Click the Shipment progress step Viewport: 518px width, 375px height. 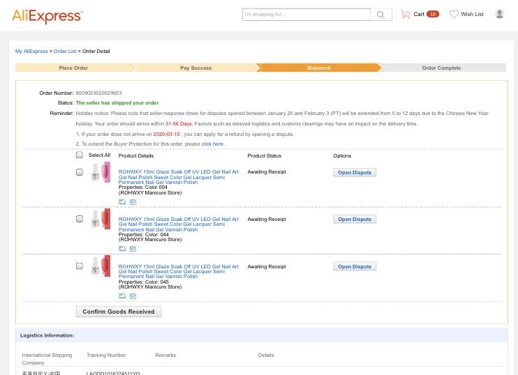319,68
